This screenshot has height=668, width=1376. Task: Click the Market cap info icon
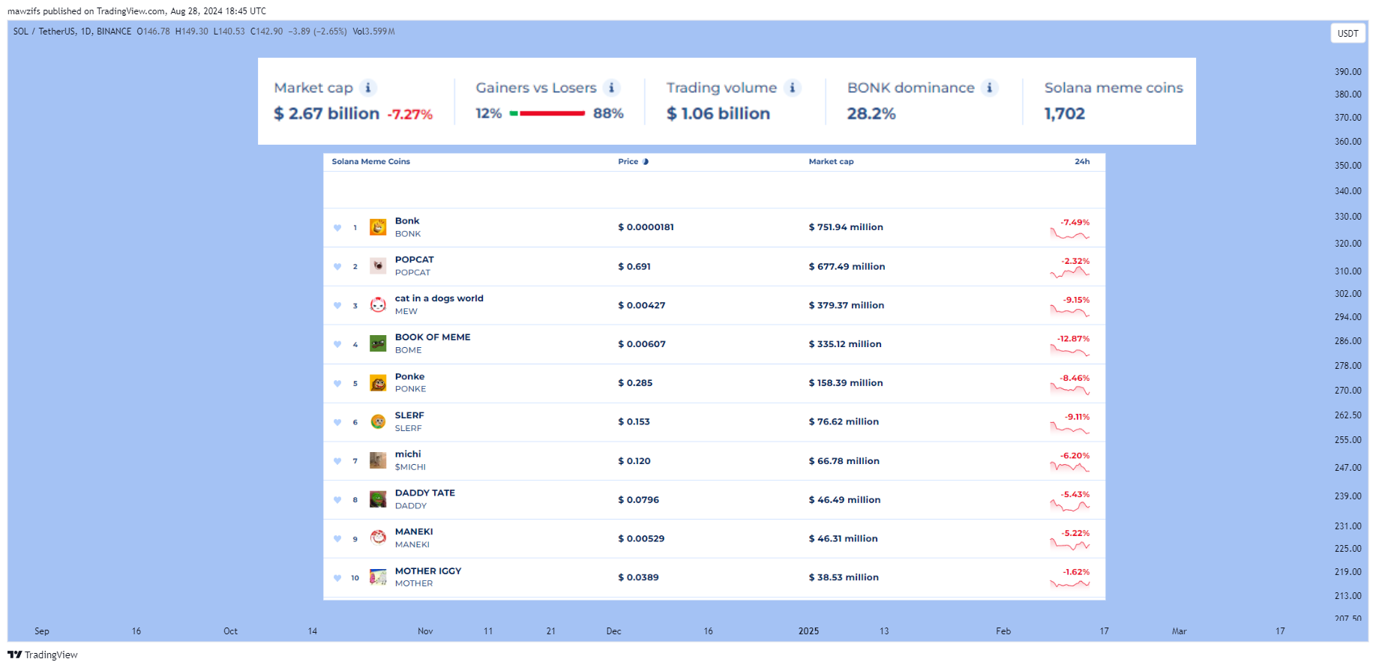367,88
